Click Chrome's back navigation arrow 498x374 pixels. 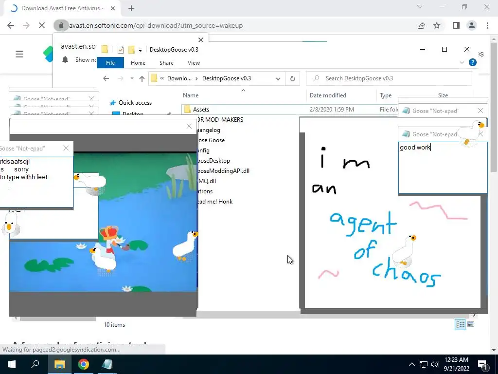click(11, 25)
